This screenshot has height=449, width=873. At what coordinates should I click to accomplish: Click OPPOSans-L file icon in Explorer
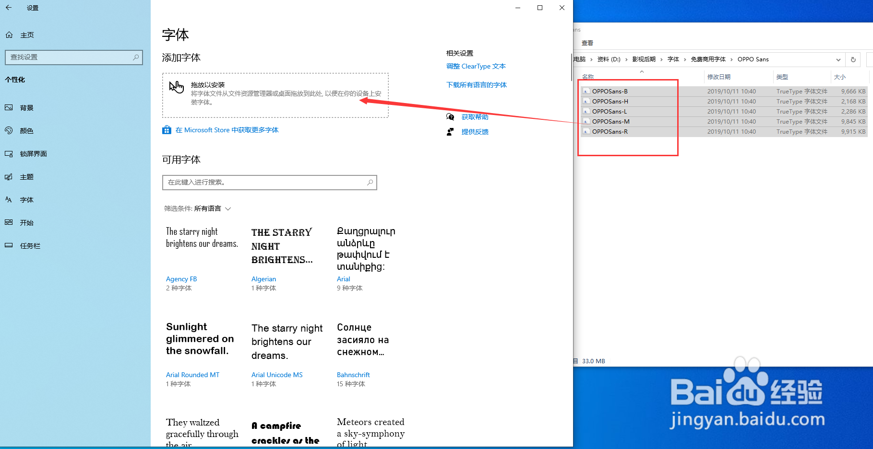pyautogui.click(x=586, y=111)
